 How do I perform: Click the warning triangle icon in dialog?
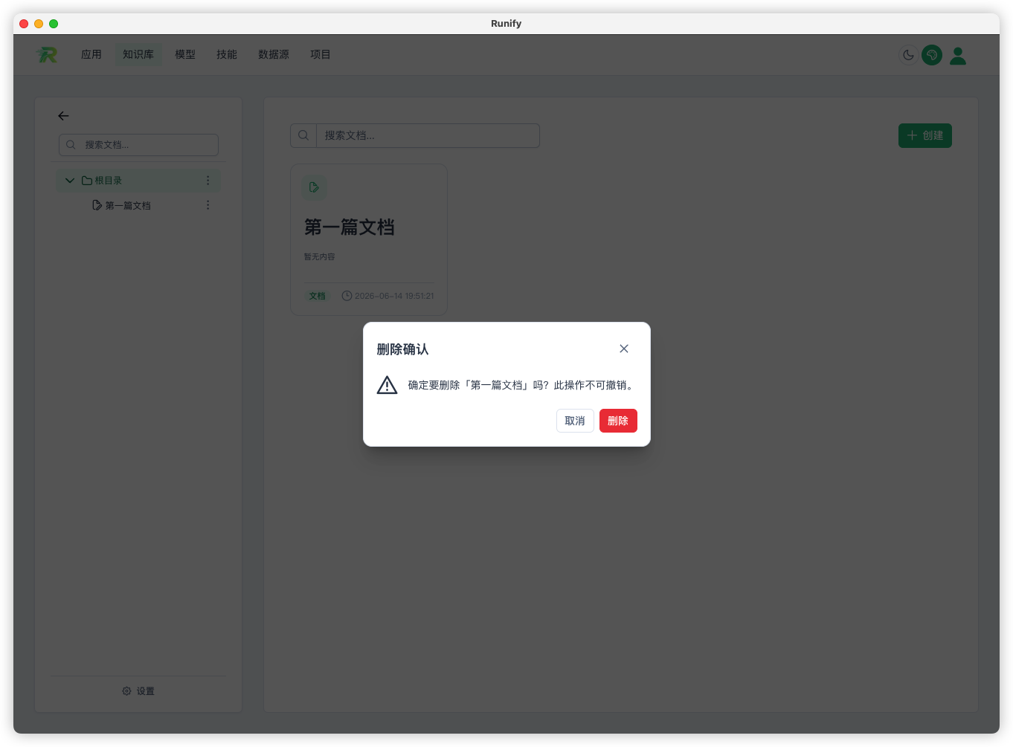click(x=387, y=385)
